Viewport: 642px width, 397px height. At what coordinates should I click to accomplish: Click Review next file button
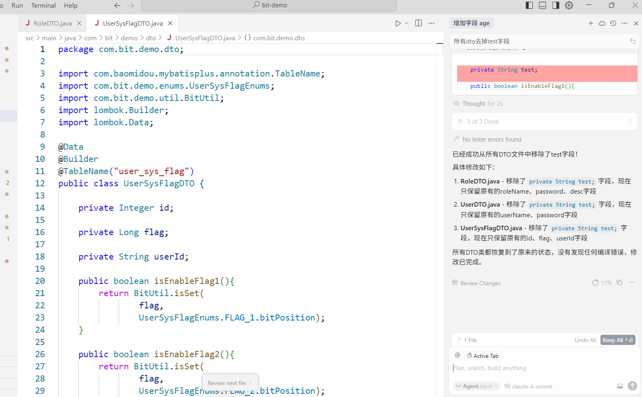230,383
